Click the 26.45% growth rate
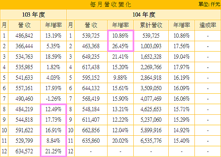221x157 pixels. pyautogui.click(x=120, y=46)
